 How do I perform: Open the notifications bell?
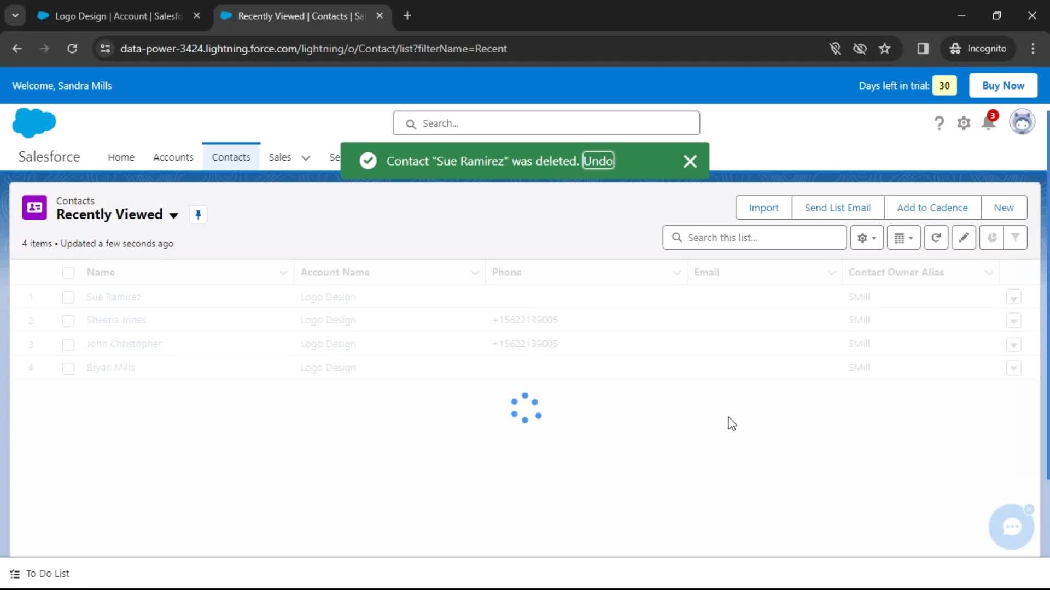989,122
